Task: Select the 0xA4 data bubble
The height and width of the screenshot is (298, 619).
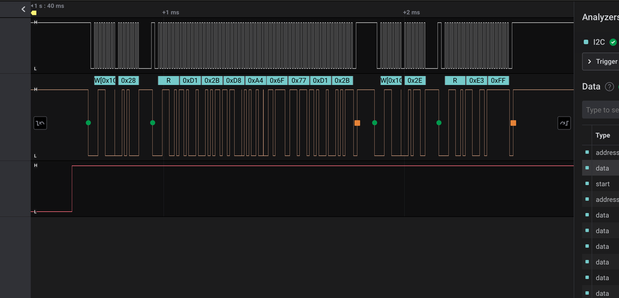Action: pos(255,81)
